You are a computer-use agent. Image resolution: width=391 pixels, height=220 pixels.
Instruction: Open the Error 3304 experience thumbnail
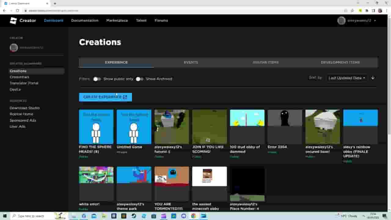click(x=285, y=127)
